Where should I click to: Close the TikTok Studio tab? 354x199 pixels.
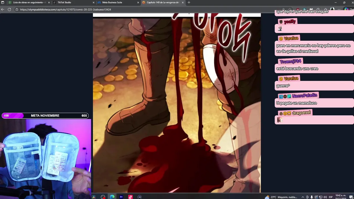pos(93,2)
